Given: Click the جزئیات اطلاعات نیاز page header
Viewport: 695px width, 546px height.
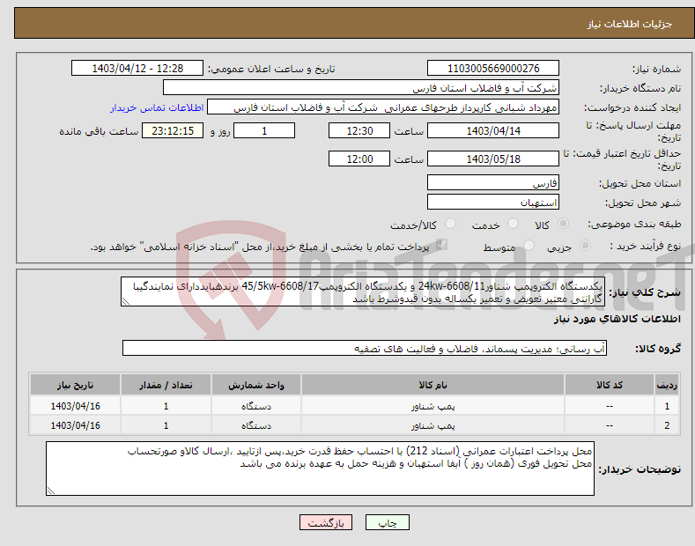Looking at the screenshot, I should click(630, 24).
